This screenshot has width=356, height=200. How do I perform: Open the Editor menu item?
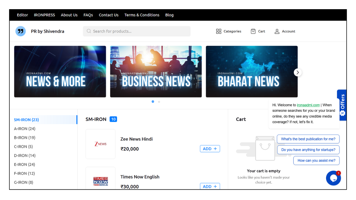click(x=23, y=15)
